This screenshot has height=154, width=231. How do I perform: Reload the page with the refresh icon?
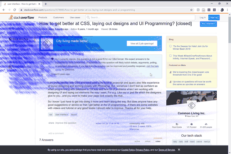click(x=15, y=10)
